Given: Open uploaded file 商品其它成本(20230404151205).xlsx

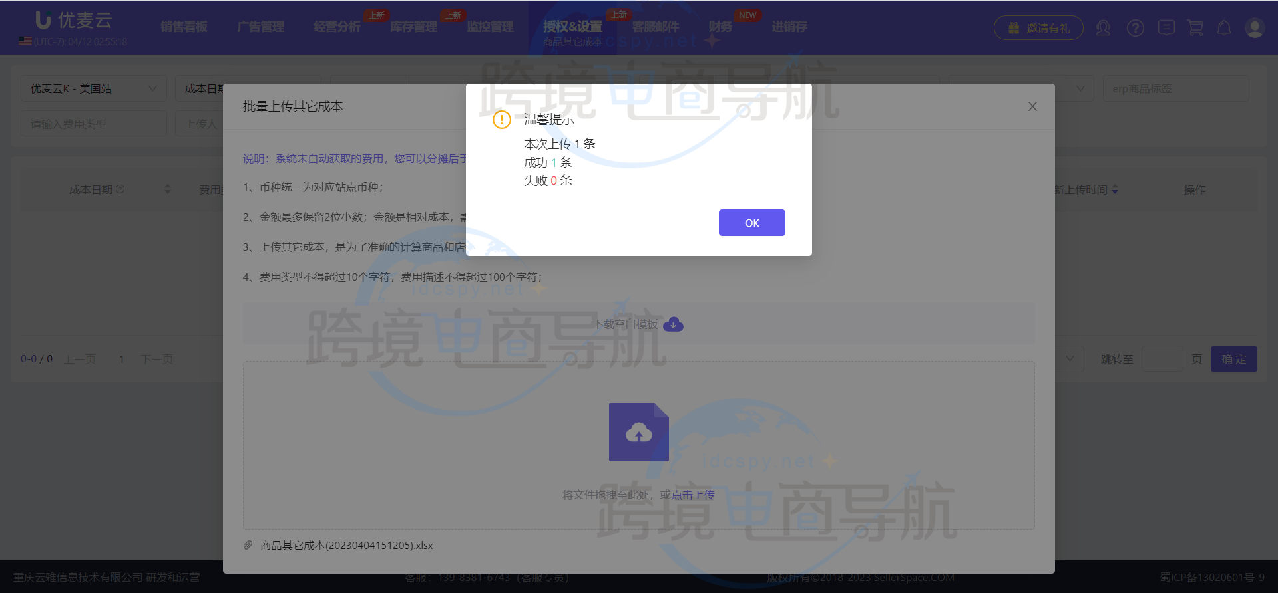Looking at the screenshot, I should [x=346, y=545].
